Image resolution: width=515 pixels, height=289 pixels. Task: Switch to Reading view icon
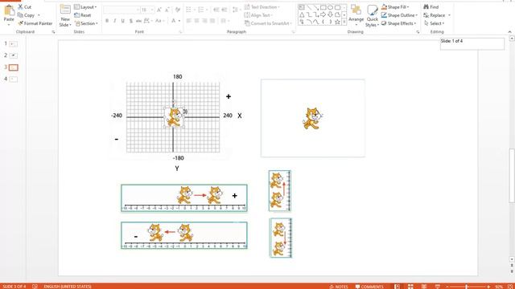(x=424, y=287)
